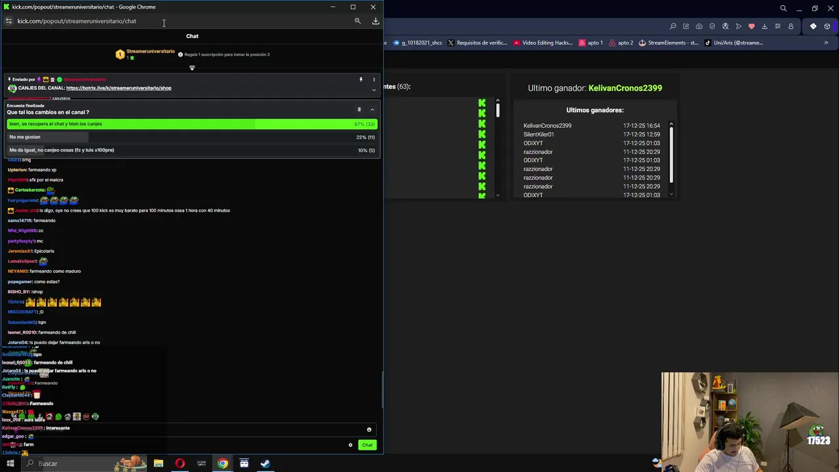Click the zoom magnifier icon in chat popout address bar
This screenshot has height=472, width=839.
click(x=357, y=21)
